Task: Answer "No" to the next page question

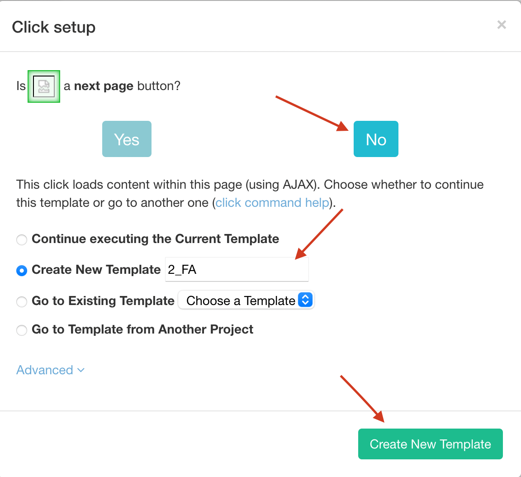Action: pos(376,139)
